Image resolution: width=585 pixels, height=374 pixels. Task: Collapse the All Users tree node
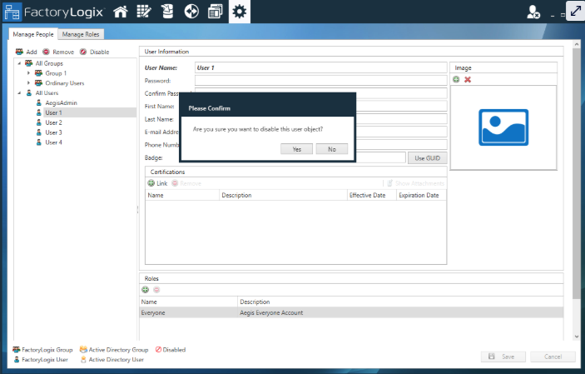[x=19, y=93]
